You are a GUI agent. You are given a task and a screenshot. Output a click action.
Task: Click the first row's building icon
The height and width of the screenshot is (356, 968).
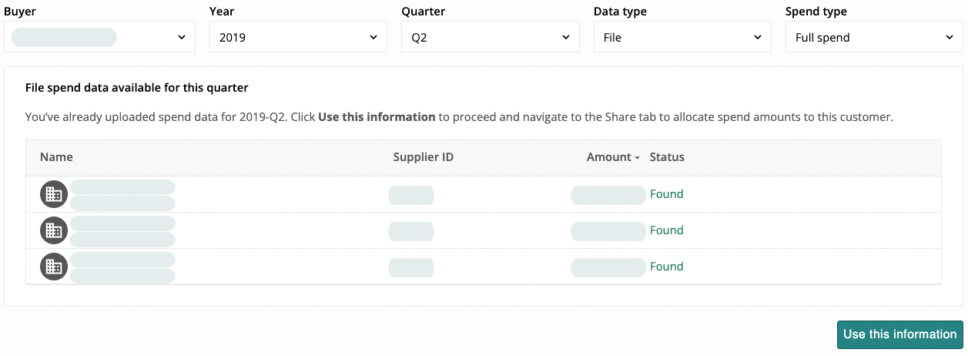click(x=54, y=195)
